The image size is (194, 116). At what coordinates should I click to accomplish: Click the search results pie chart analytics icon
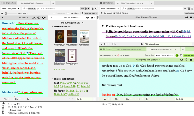click(86, 8)
